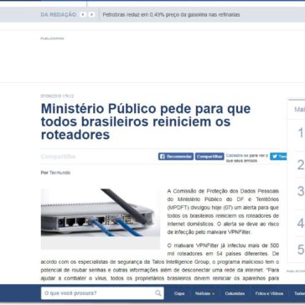Screen dimensions: 305x305
Task: Click the 'DA REDAÇÃO' ticker label
Action: (x=59, y=15)
